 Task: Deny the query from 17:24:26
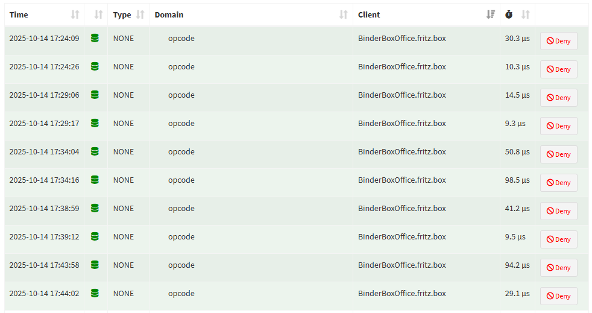[x=558, y=69]
